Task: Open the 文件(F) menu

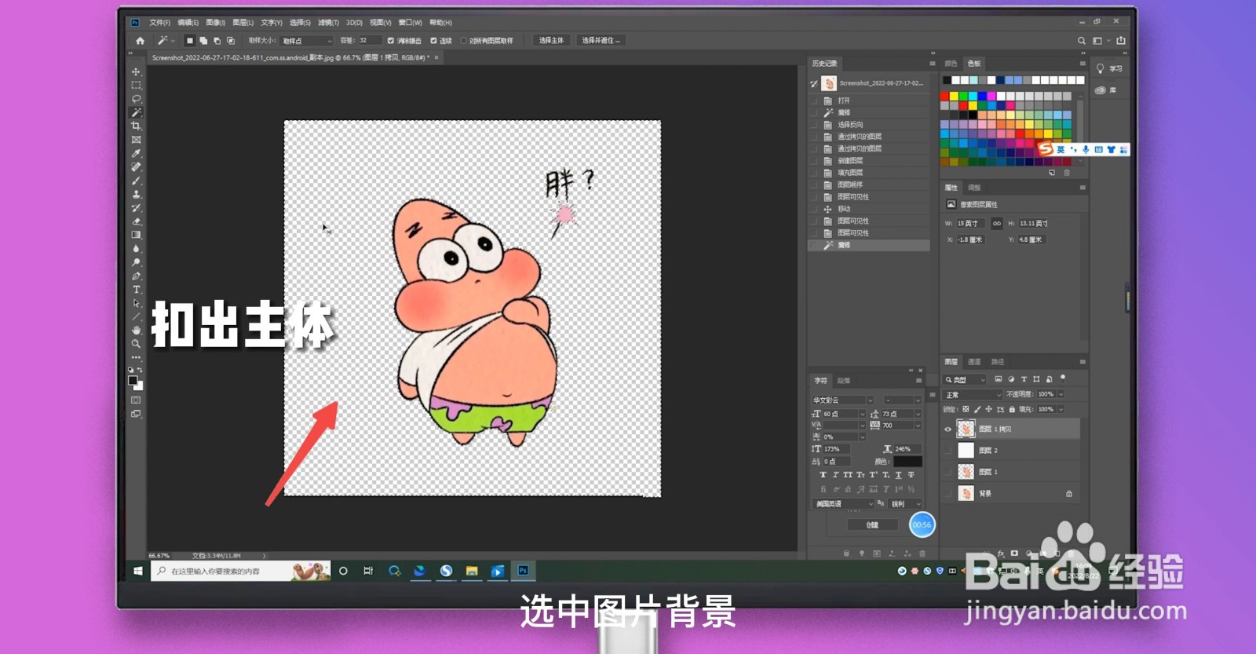Action: [x=160, y=23]
